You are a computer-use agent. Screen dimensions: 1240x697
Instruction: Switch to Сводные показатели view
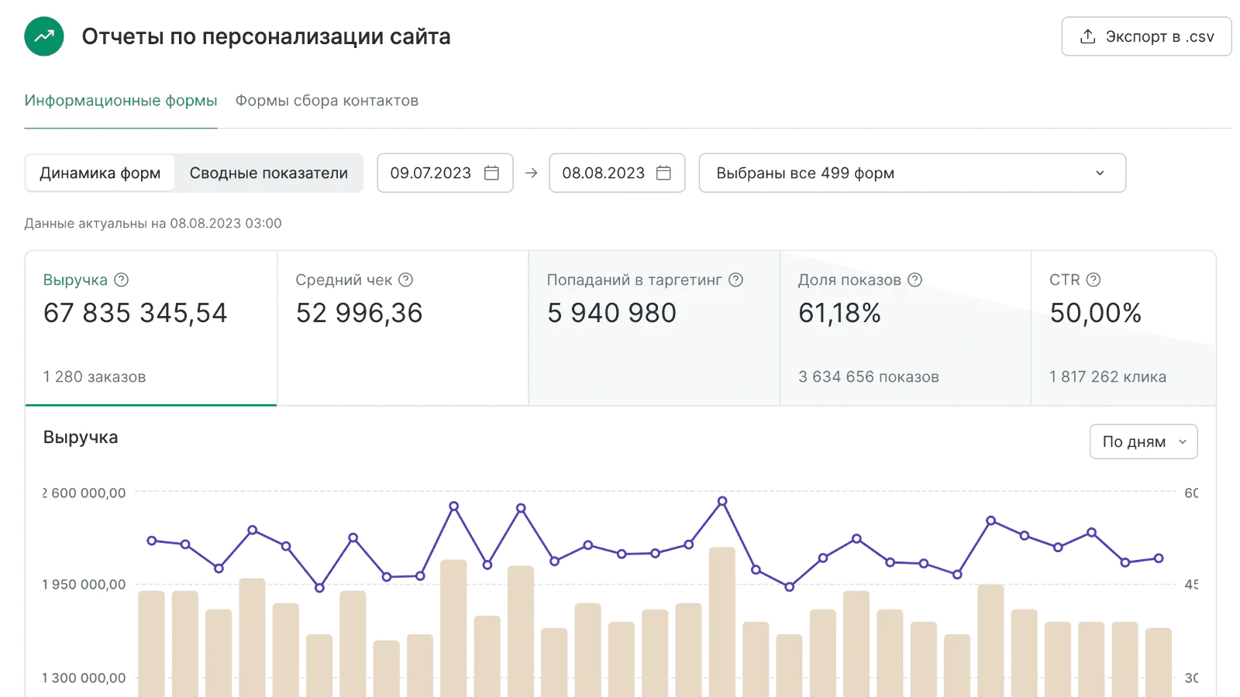click(268, 173)
